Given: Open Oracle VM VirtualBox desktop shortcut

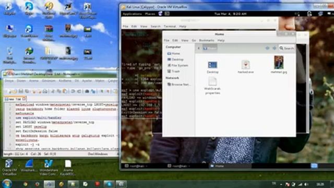Looking at the screenshot, I should pos(9,167).
